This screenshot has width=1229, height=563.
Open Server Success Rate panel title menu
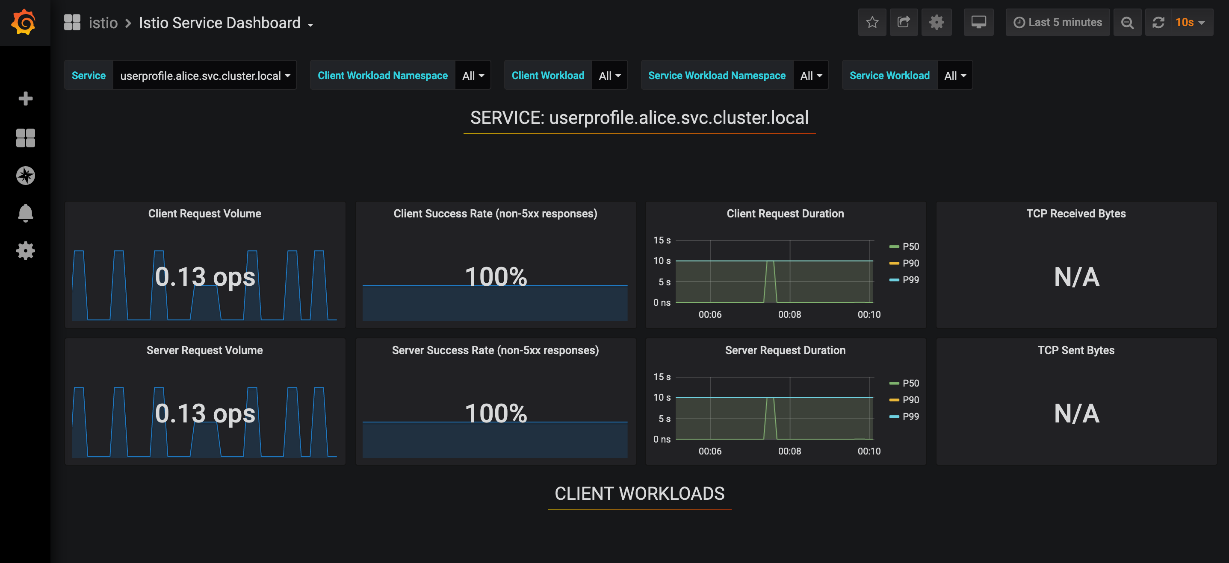click(x=495, y=350)
